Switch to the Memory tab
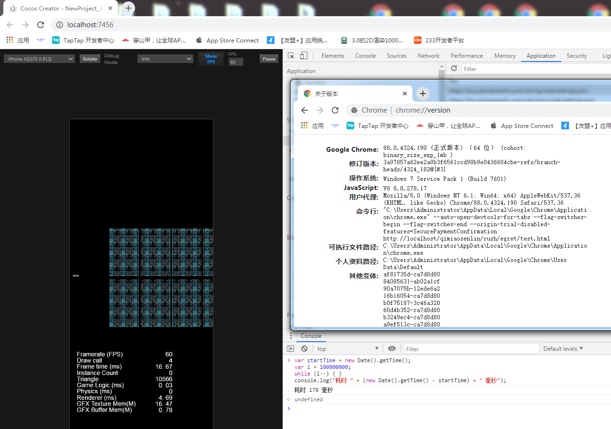 point(505,56)
